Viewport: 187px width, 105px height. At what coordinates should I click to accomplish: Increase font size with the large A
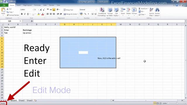41,10
